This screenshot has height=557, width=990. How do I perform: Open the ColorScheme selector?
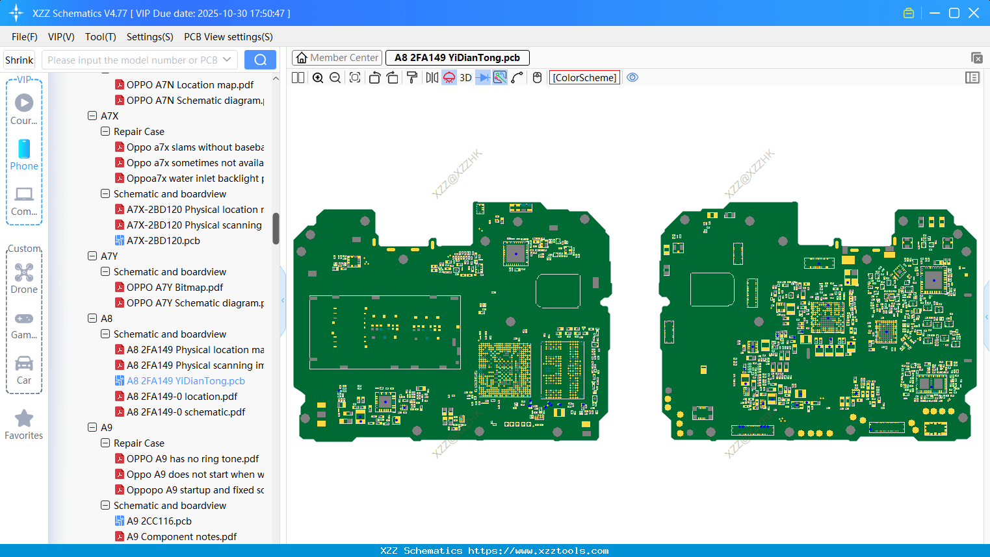584,78
